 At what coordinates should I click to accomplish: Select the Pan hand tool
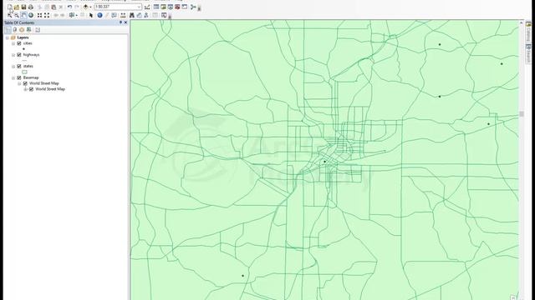23,15
